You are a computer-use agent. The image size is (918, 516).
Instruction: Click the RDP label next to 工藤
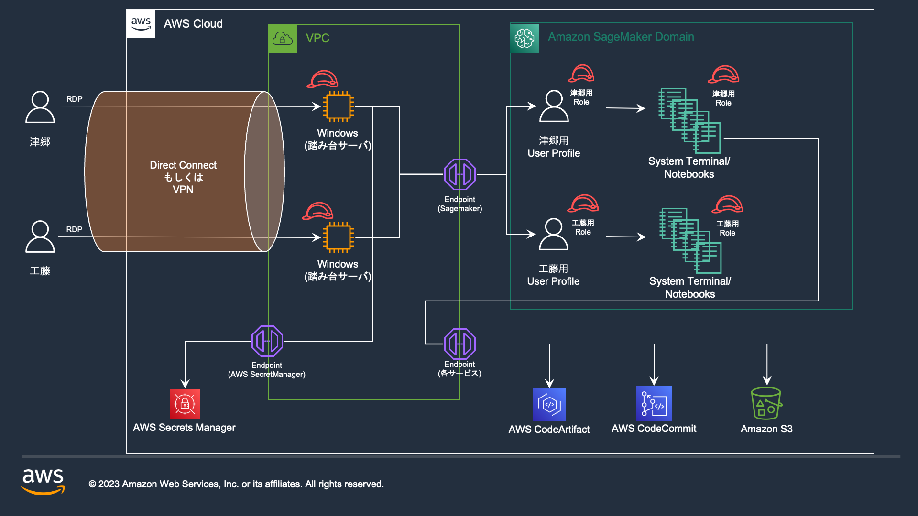(x=74, y=229)
